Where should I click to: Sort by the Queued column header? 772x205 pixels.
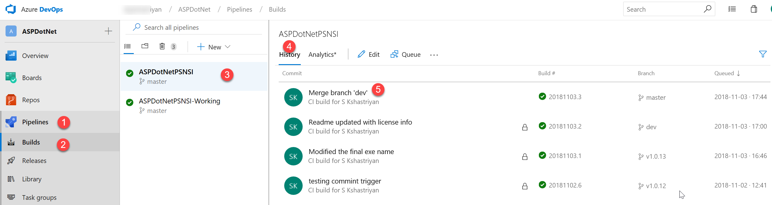[727, 73]
